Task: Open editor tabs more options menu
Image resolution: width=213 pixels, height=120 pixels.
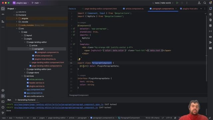Action: click(x=205, y=9)
